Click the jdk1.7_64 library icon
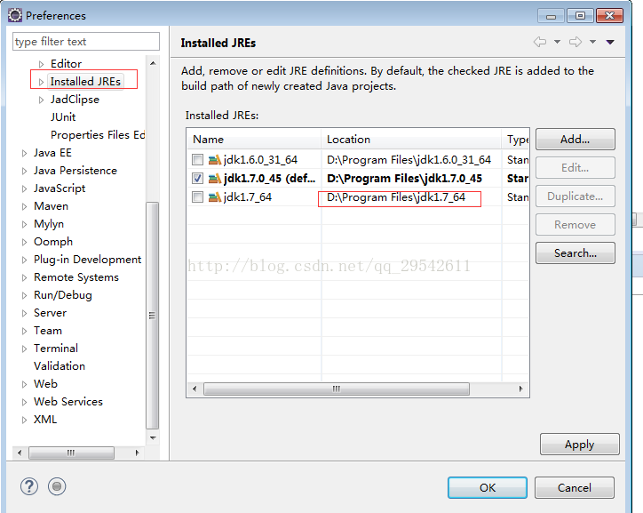The image size is (643, 513). (215, 197)
